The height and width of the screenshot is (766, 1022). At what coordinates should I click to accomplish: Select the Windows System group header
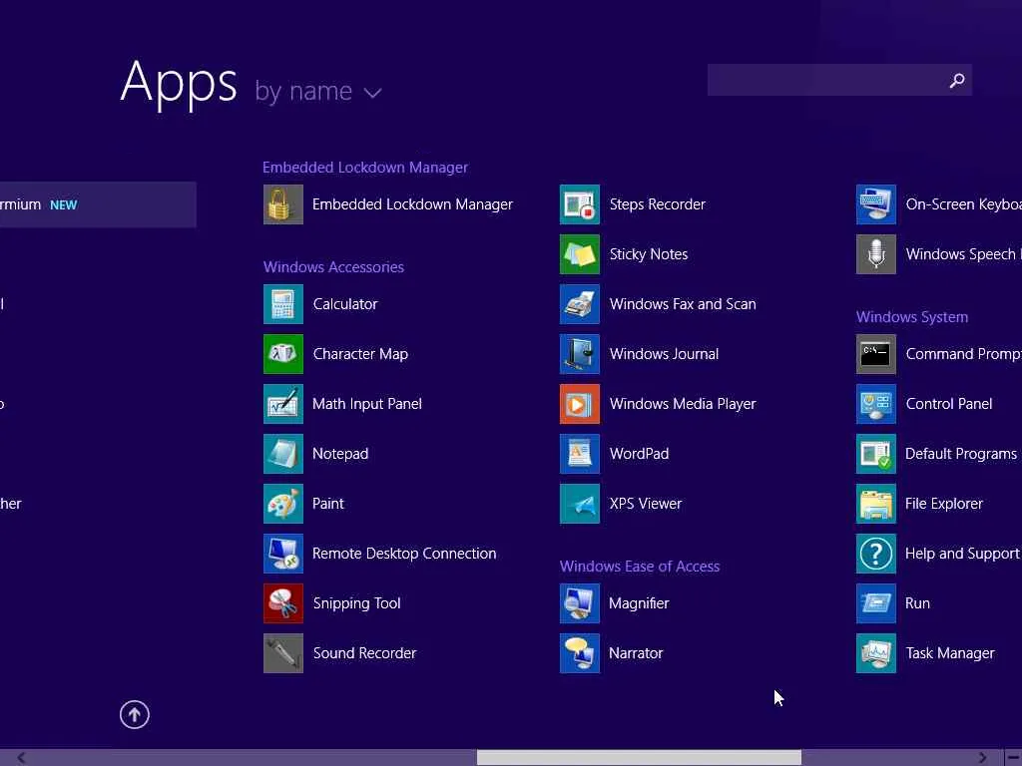click(x=912, y=317)
